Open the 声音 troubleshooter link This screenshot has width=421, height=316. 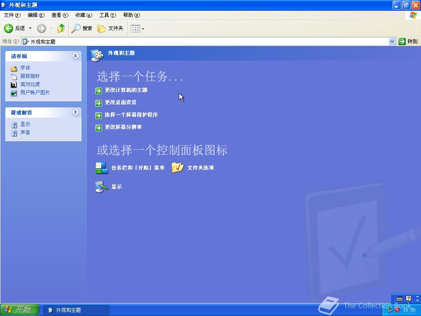25,132
